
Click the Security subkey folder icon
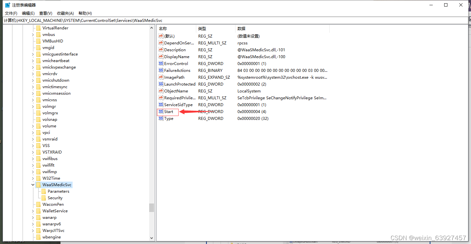coord(44,198)
